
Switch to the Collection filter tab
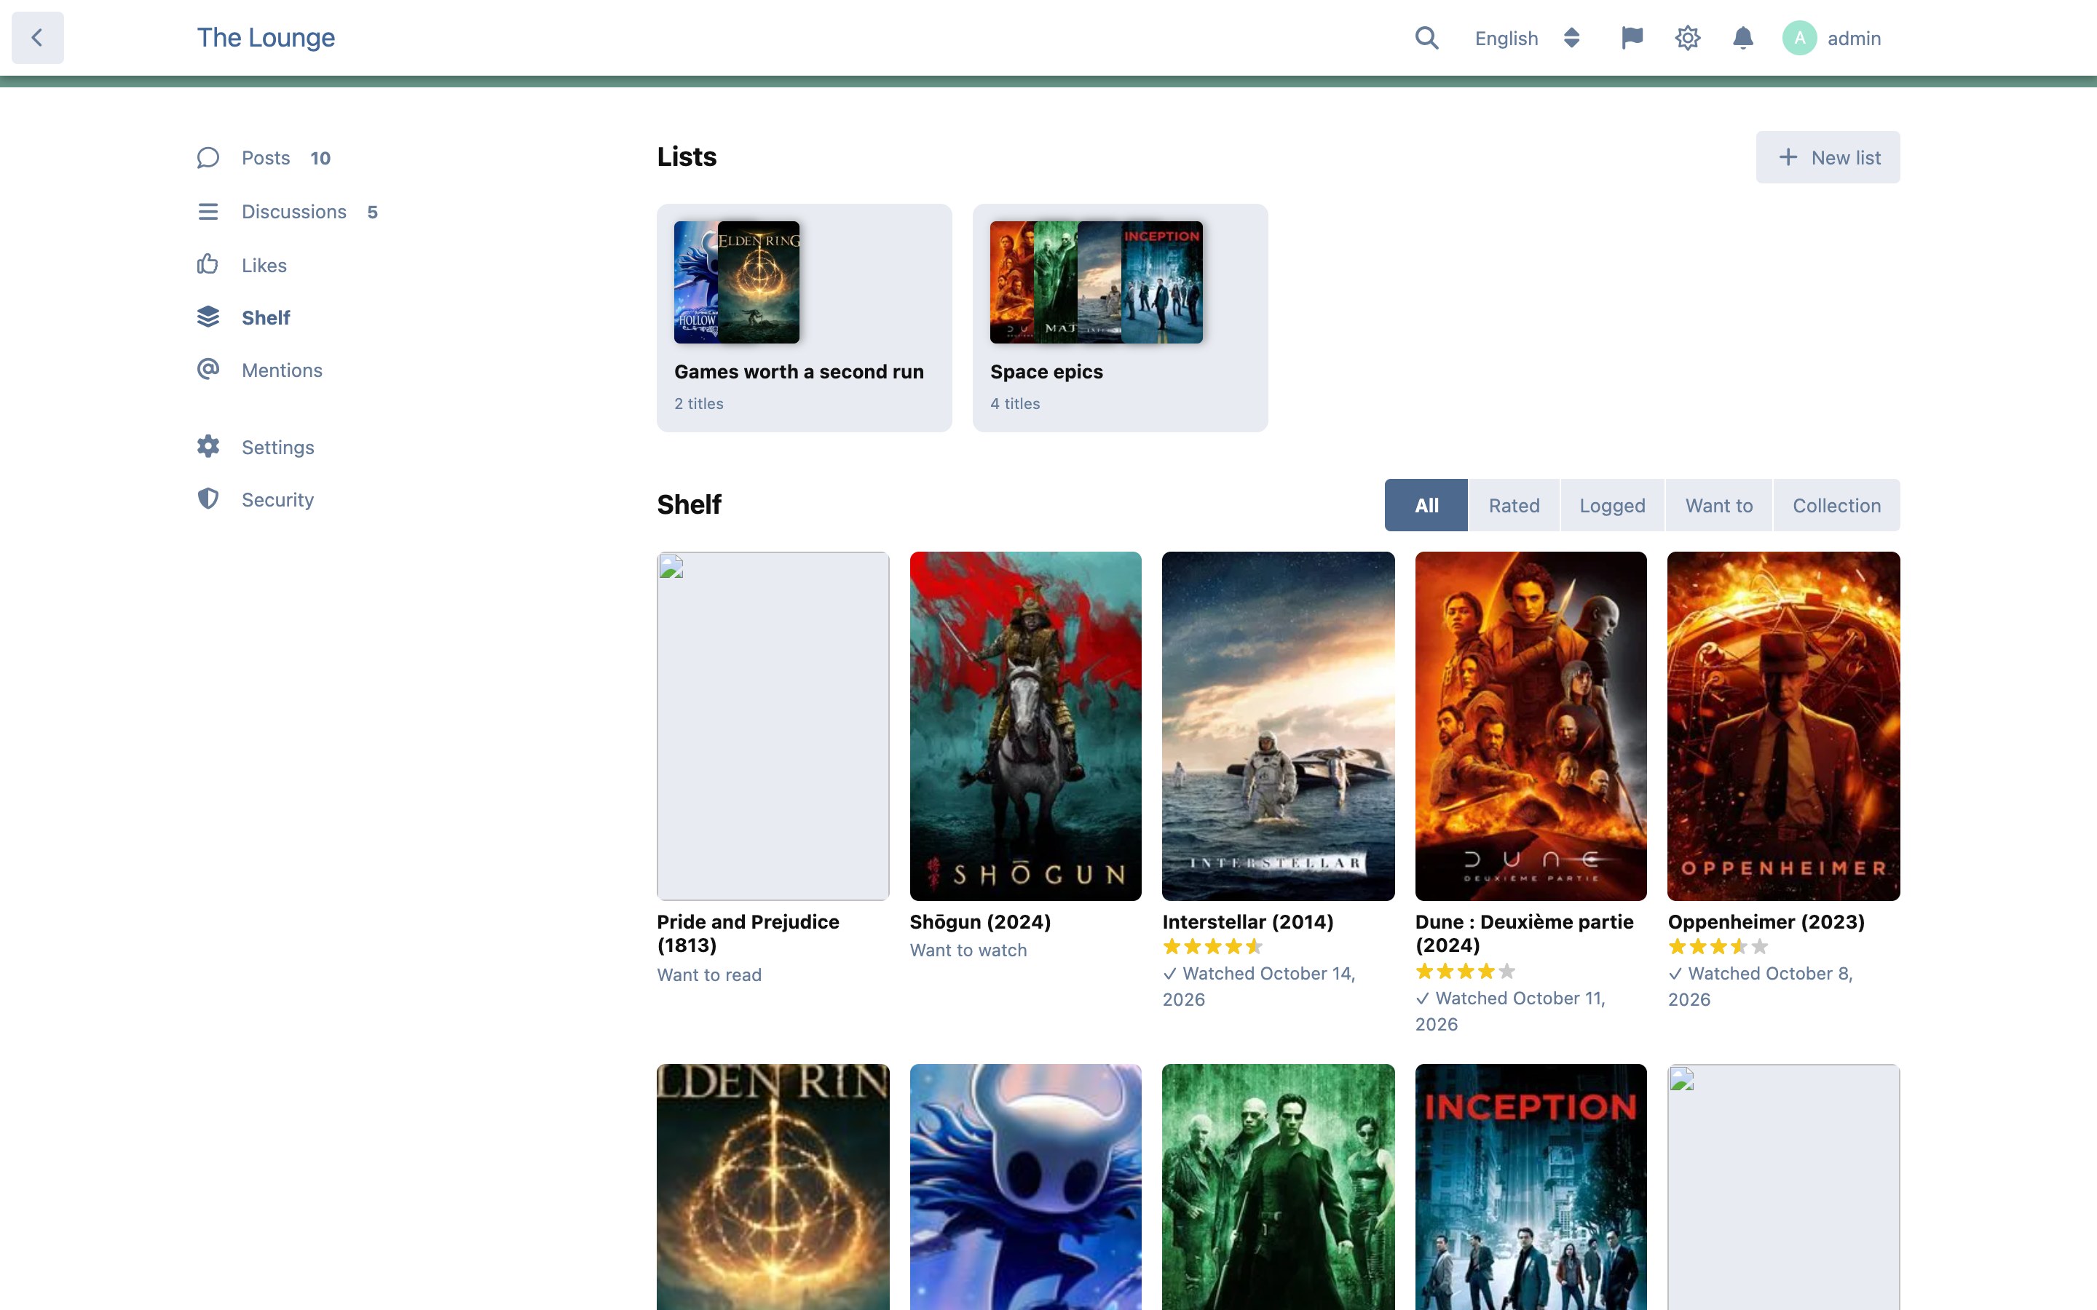coord(1836,505)
